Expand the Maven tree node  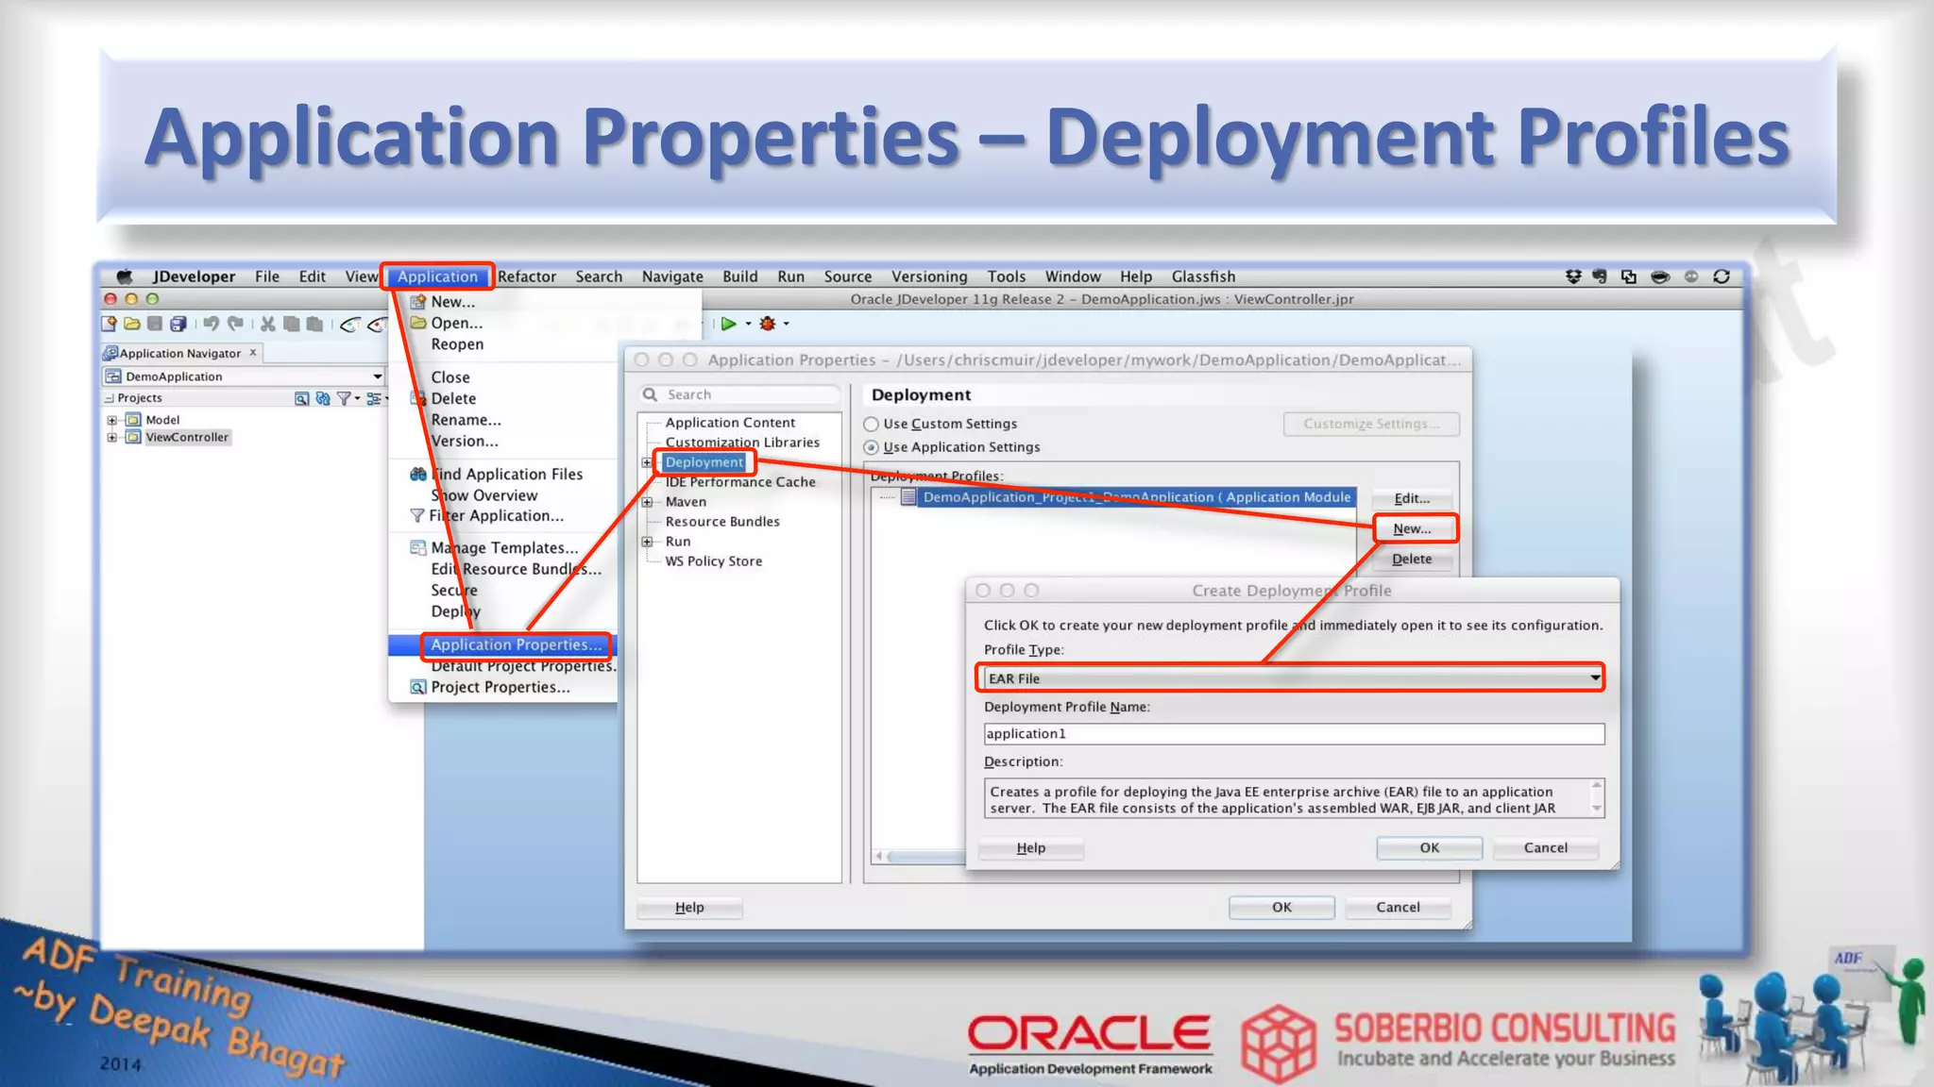(x=648, y=502)
